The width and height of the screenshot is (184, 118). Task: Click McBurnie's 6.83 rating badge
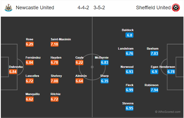coord(105,63)
